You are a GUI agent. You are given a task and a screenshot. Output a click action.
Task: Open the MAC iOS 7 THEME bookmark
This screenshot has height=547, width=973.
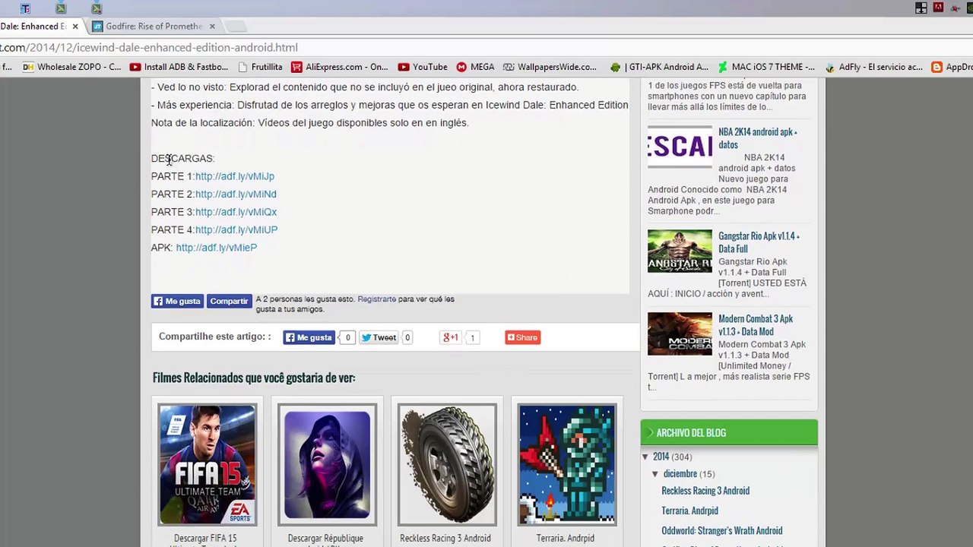point(766,67)
